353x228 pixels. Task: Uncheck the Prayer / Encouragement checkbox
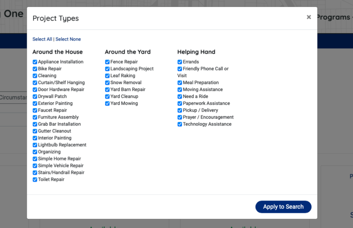coord(180,117)
